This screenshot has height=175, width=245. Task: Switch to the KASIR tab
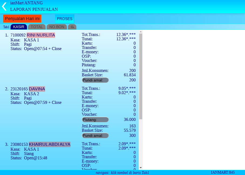coord(19,27)
